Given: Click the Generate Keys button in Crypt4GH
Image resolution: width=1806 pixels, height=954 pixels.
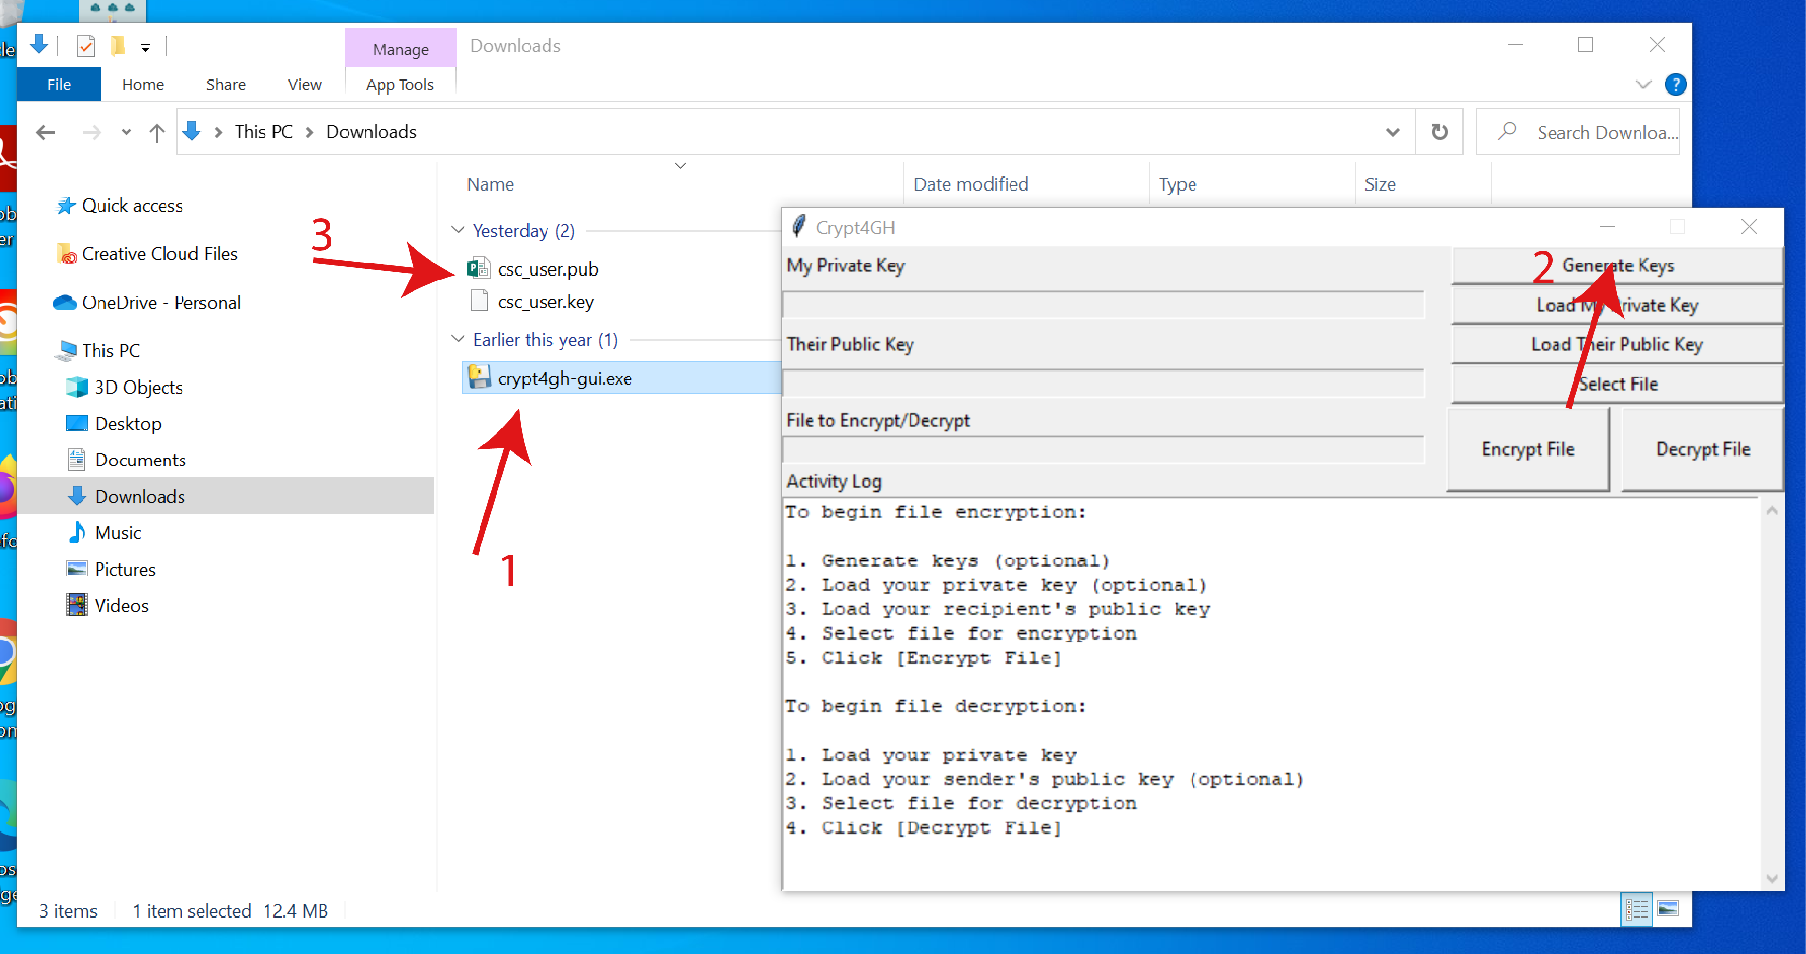Looking at the screenshot, I should (1617, 265).
